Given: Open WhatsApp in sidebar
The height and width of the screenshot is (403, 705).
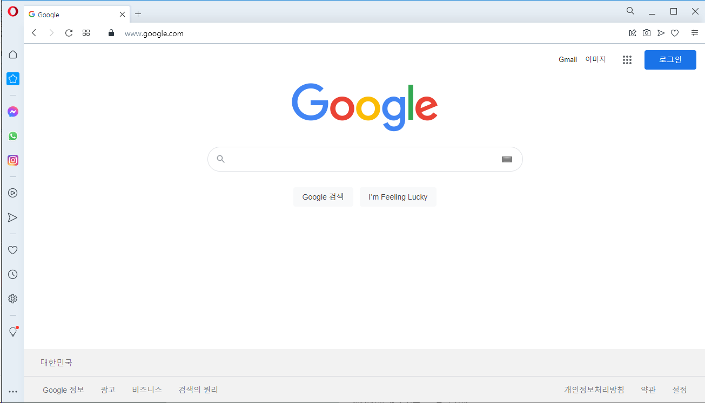Looking at the screenshot, I should click(x=13, y=136).
